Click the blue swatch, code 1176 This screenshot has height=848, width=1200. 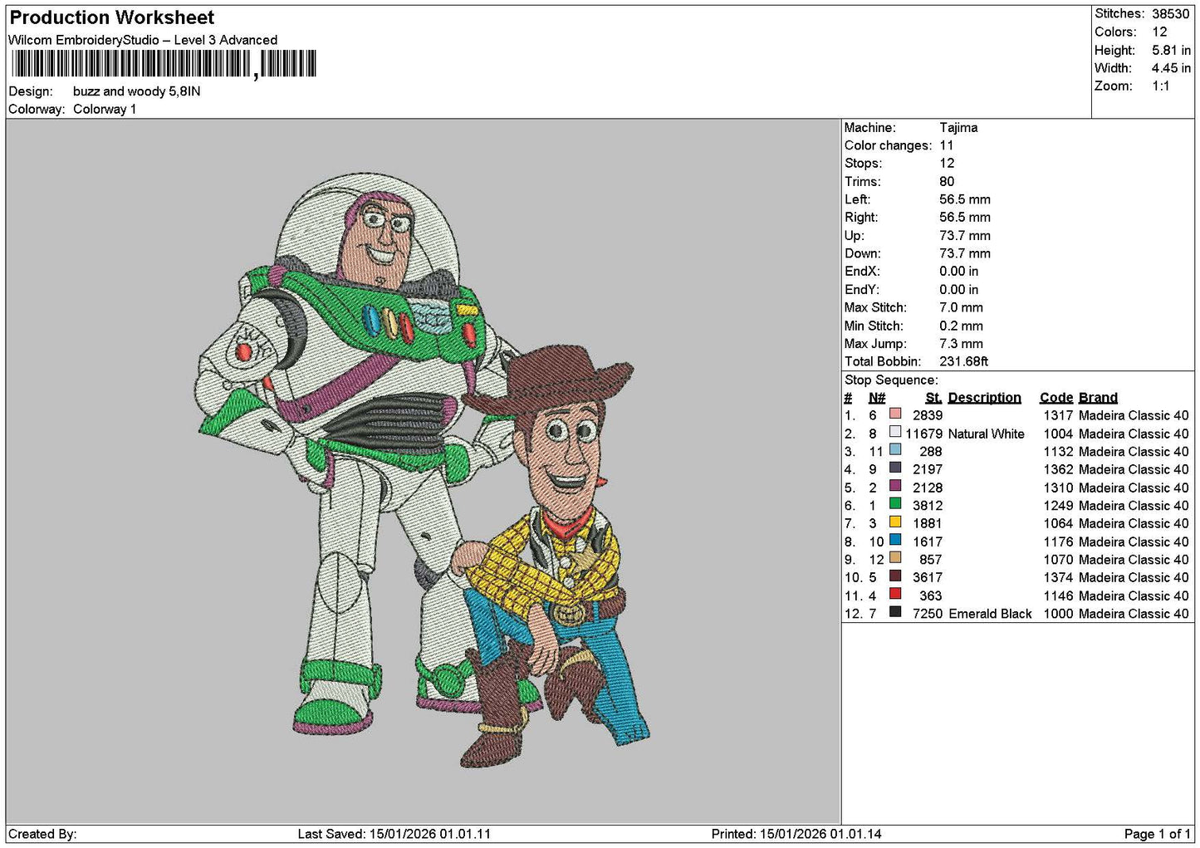[x=895, y=540]
